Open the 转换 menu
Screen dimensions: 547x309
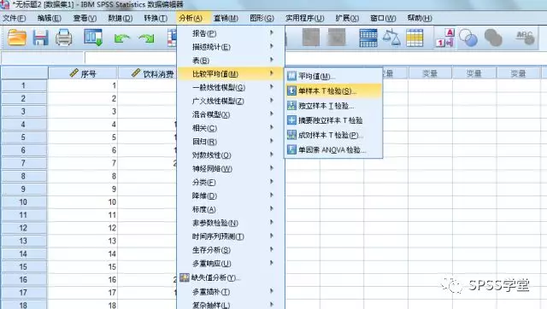(156, 18)
